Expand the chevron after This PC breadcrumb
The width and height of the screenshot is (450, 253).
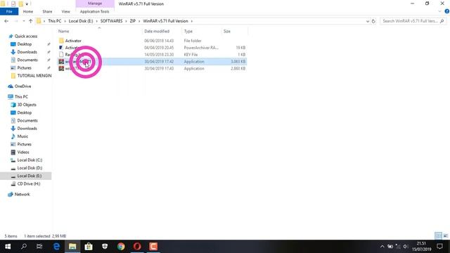65,21
